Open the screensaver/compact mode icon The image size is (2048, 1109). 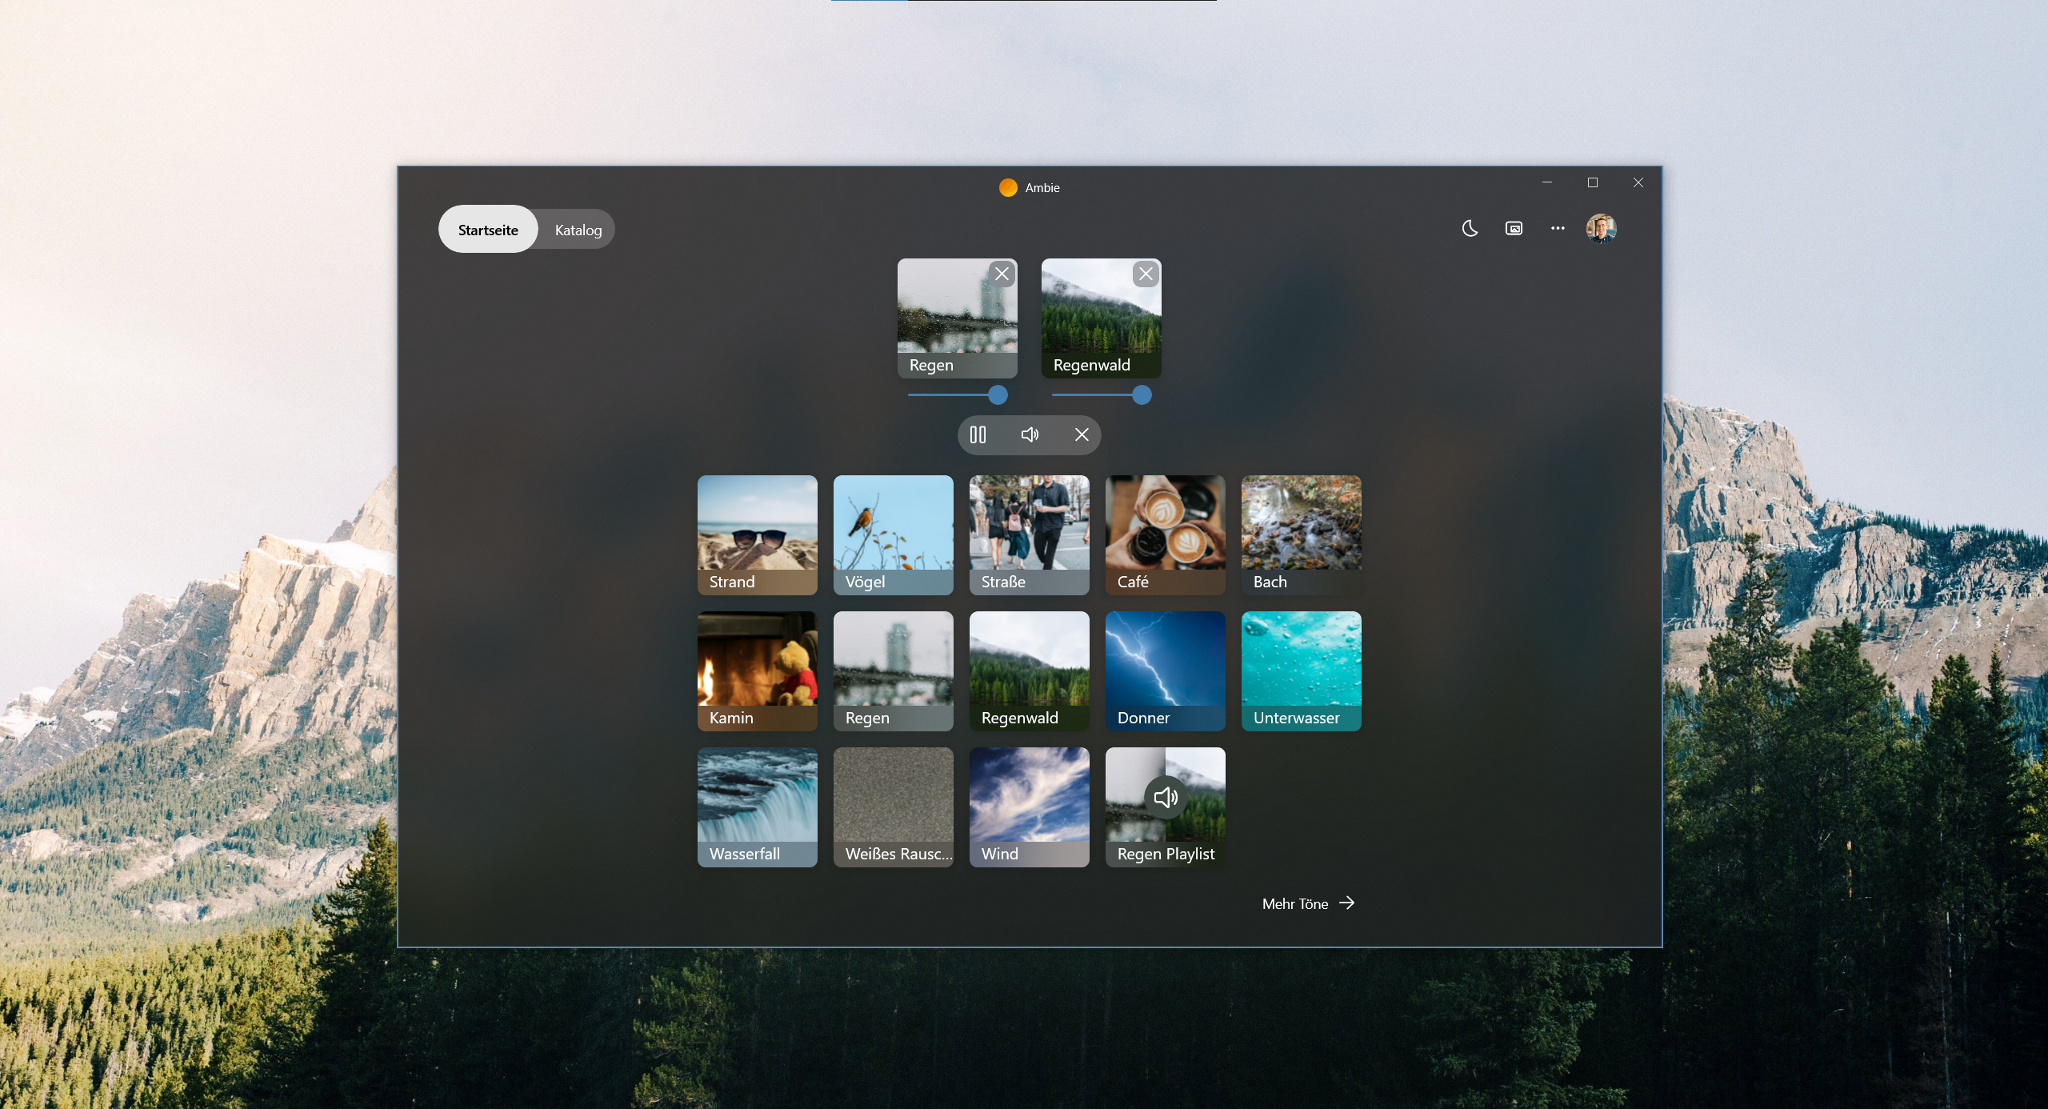(x=1514, y=229)
